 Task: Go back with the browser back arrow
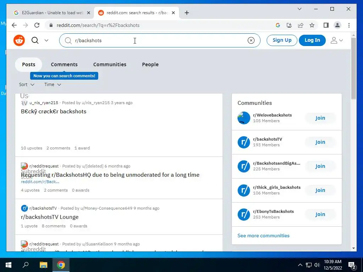pos(14,25)
